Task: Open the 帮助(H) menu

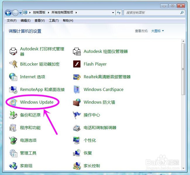Action: click(68, 20)
